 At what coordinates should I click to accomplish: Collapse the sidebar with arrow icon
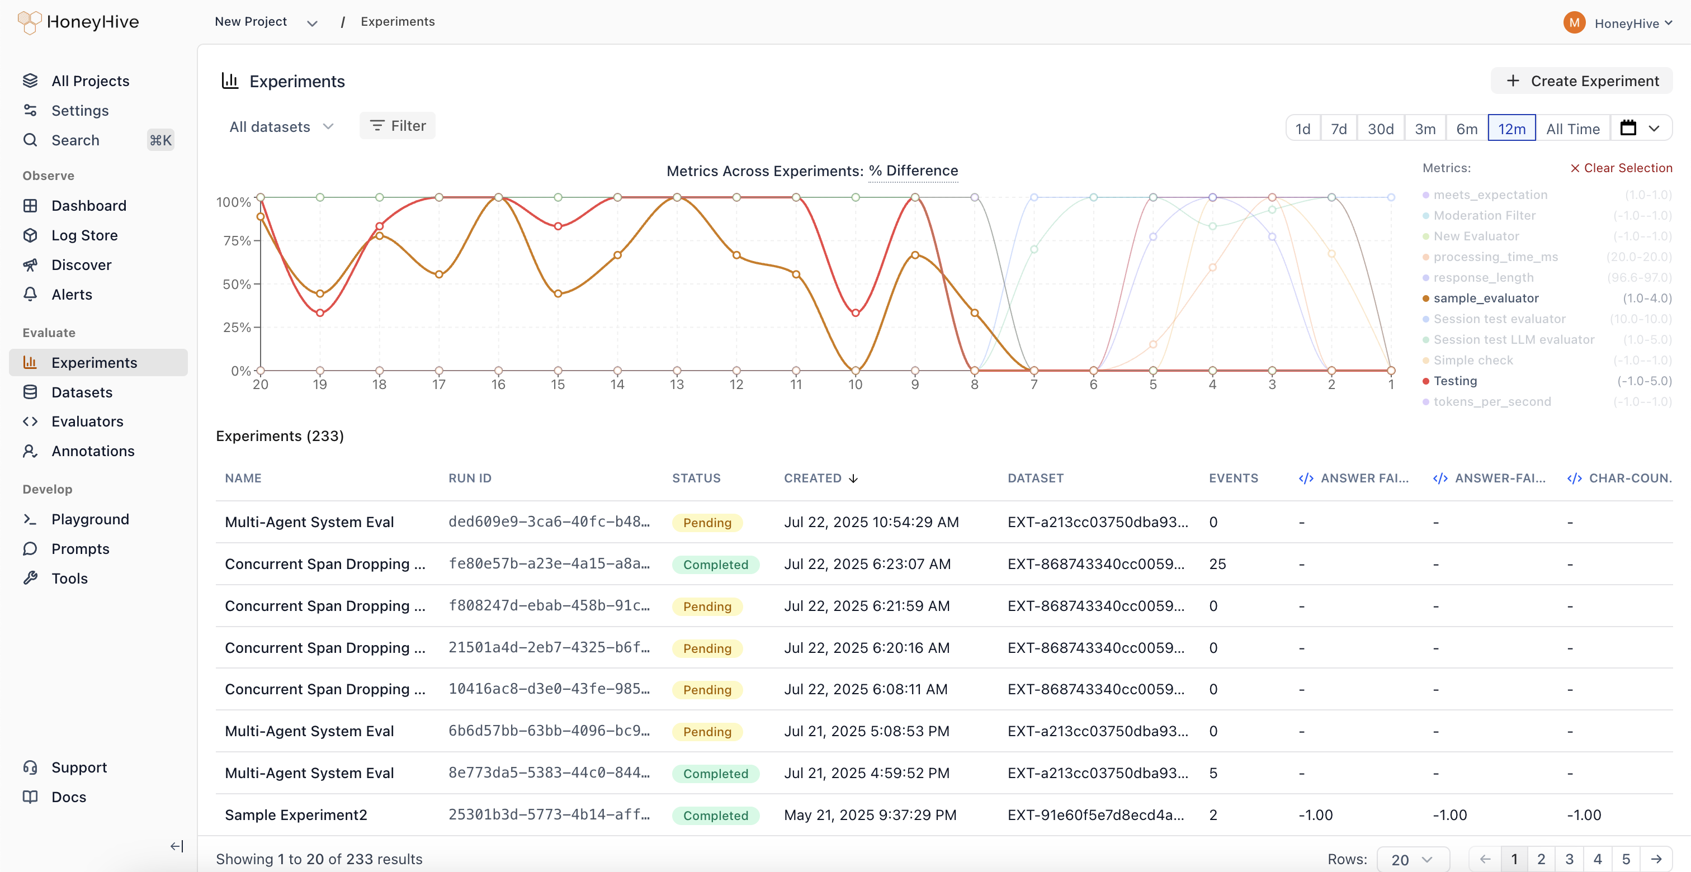[x=177, y=846]
